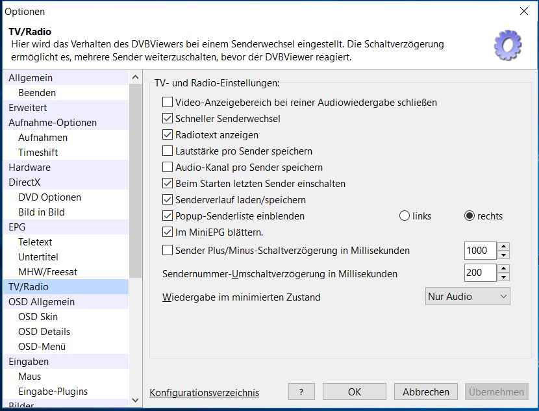This screenshot has height=411, width=539.
Task: Click the Sendernummer delay value field
Action: (481, 273)
